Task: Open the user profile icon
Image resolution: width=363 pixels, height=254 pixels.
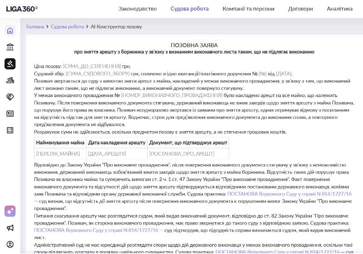Action: [x=10, y=244]
